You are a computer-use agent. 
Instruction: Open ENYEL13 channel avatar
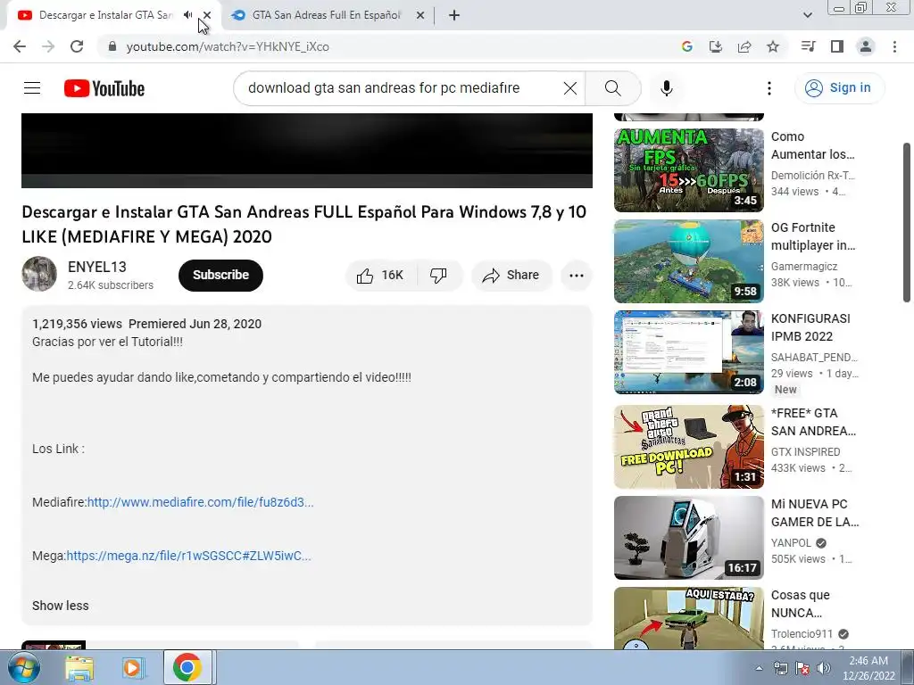point(39,274)
